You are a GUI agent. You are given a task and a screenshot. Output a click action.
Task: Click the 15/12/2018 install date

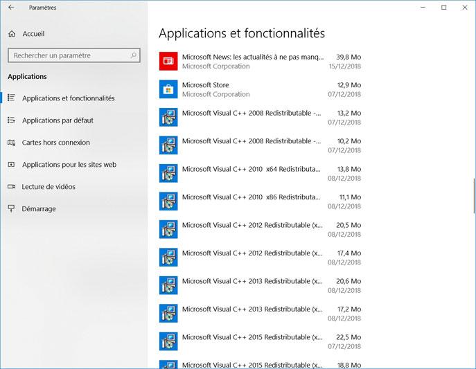pyautogui.click(x=345, y=66)
